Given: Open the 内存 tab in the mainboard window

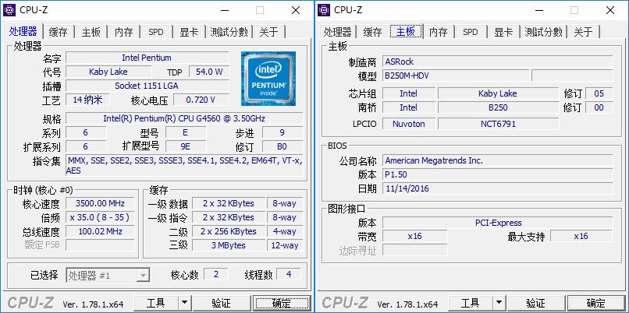Looking at the screenshot, I should pos(438,32).
